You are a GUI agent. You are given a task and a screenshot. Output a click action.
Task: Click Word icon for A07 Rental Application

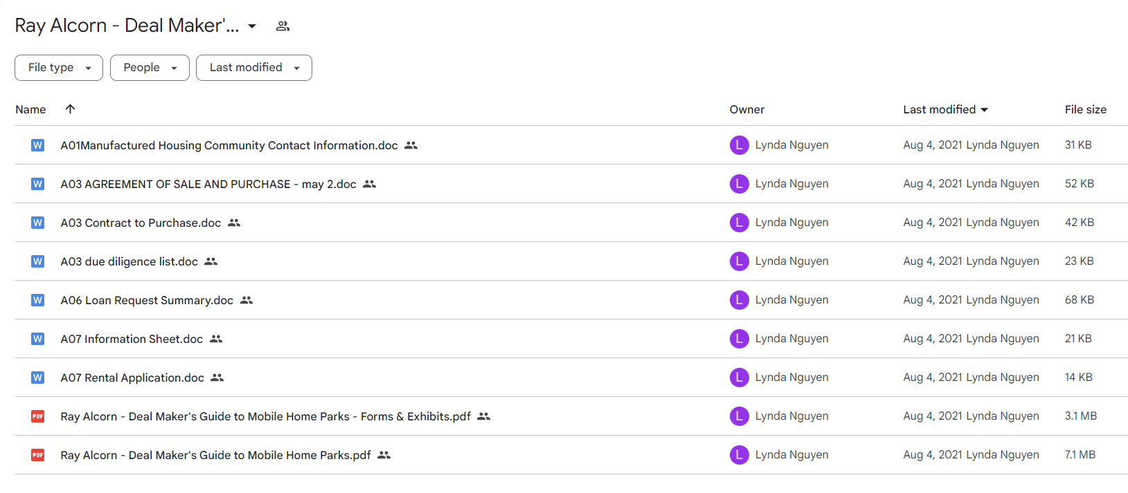pos(38,378)
